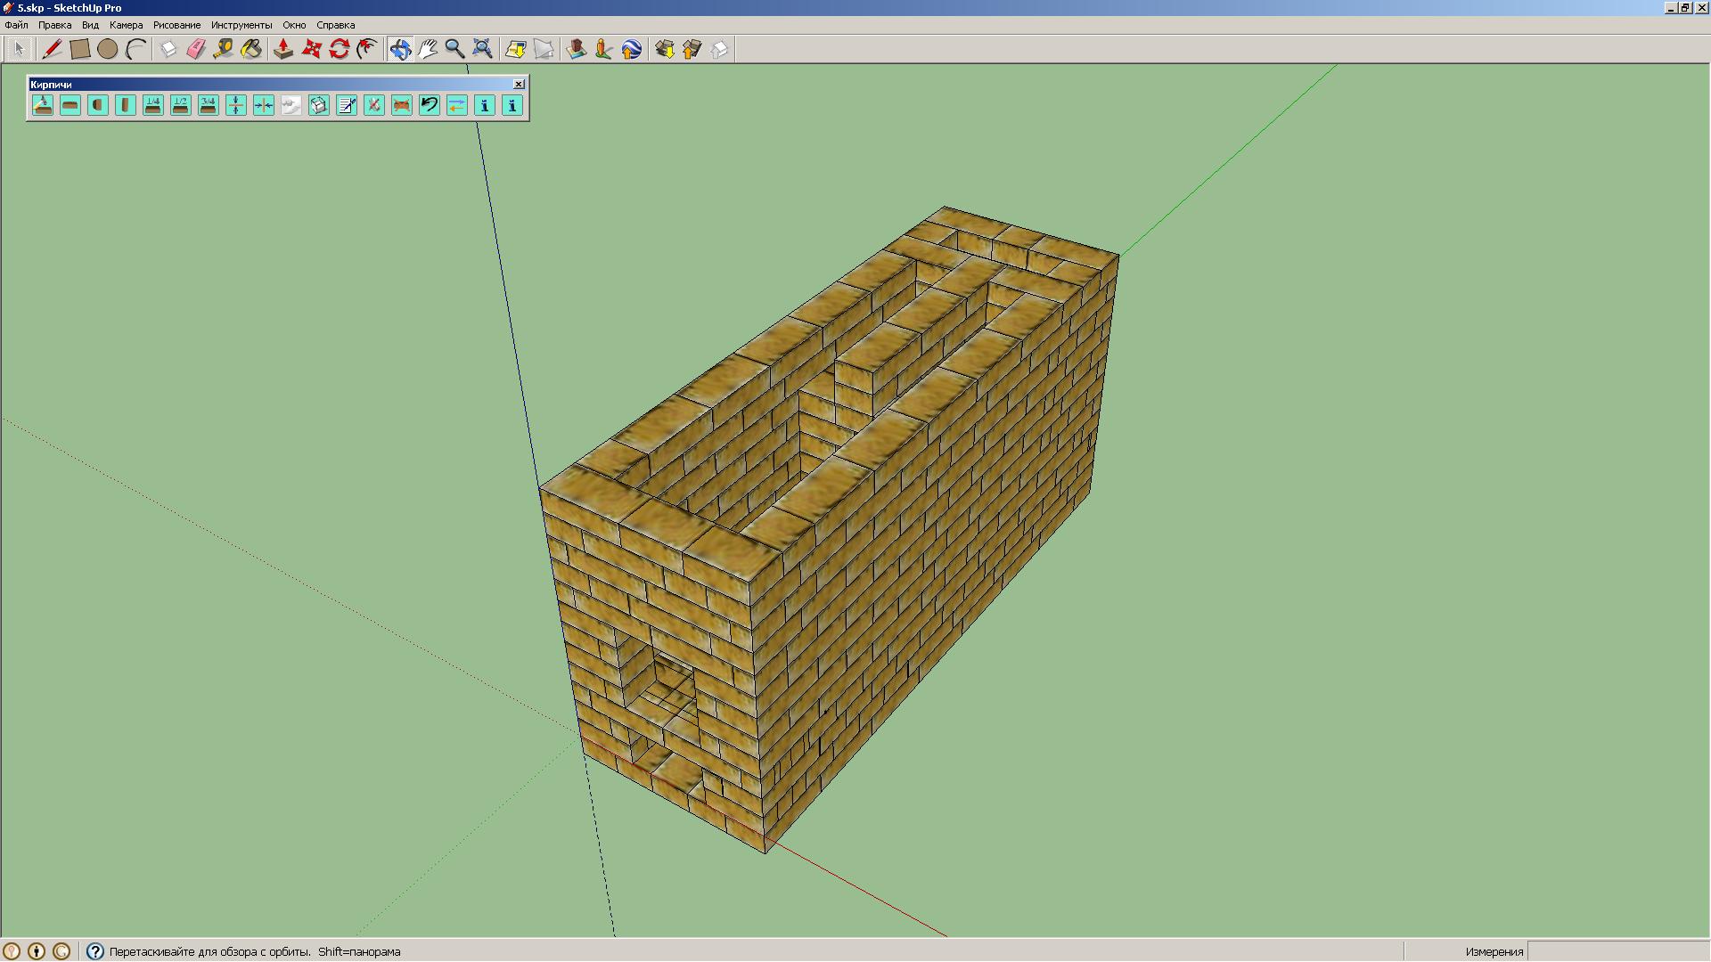The width and height of the screenshot is (1711, 962).
Task: Activate the Push/Pull tool
Action: coord(283,49)
